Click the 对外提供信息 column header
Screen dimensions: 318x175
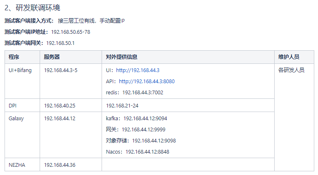(122, 57)
